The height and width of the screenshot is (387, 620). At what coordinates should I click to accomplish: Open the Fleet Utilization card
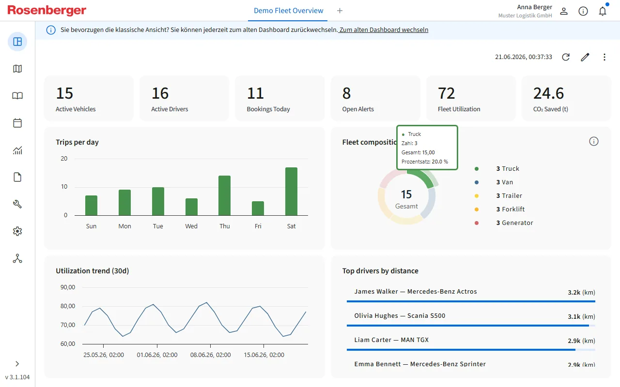click(471, 98)
